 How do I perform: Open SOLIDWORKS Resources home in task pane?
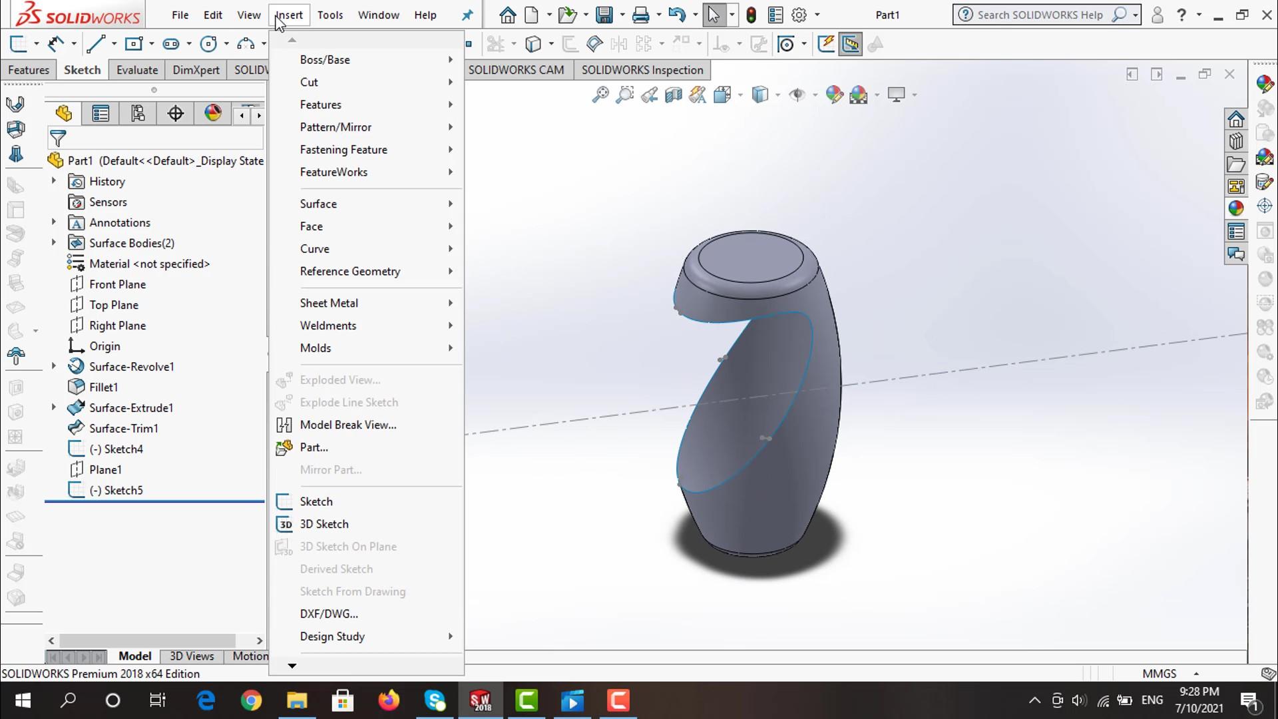(x=1235, y=119)
